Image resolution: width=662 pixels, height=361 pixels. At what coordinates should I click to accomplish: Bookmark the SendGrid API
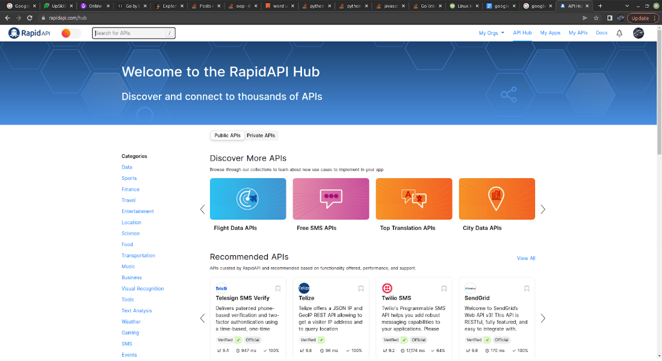click(x=527, y=289)
